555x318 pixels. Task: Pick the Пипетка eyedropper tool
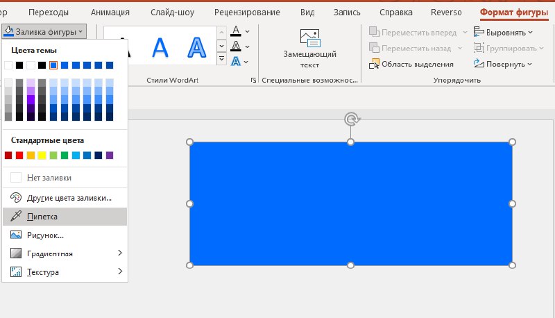[65, 217]
